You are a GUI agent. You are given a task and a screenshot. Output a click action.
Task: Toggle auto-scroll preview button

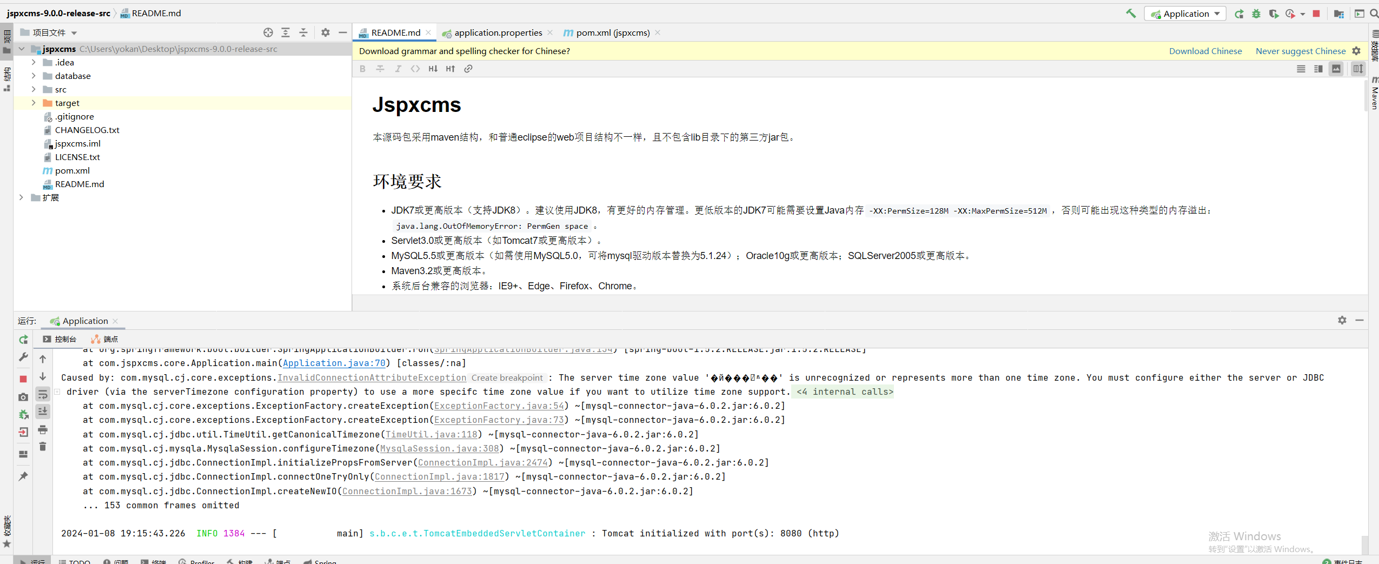(1358, 69)
